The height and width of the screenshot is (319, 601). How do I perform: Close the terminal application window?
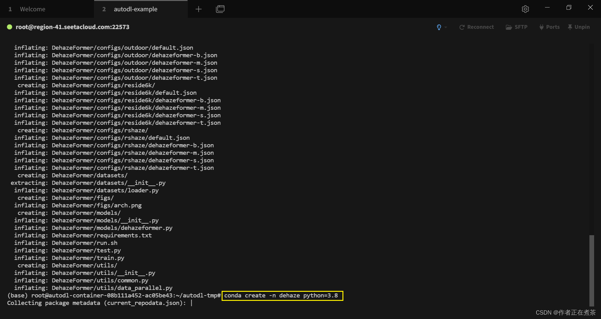click(590, 8)
